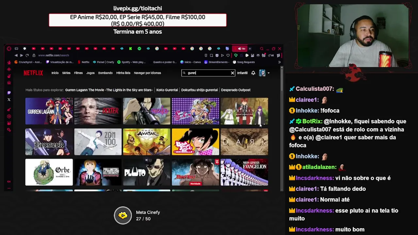Viewport: 418px width, 235px height.
Task: Switch to the Spotify browser tab
Action: [x=139, y=49]
